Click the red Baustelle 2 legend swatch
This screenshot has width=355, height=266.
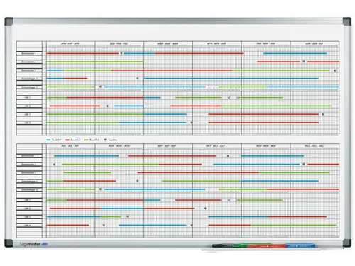[67, 140]
